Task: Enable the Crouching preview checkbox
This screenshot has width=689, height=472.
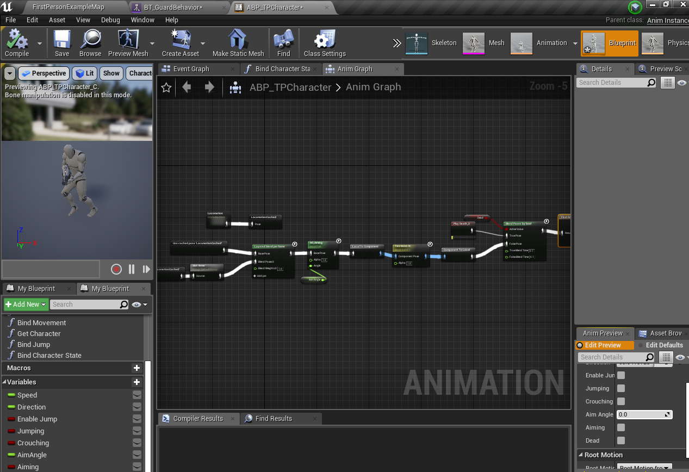Action: coord(621,401)
